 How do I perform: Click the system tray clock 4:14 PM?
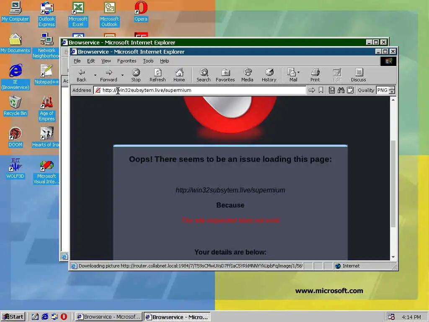[411, 317]
